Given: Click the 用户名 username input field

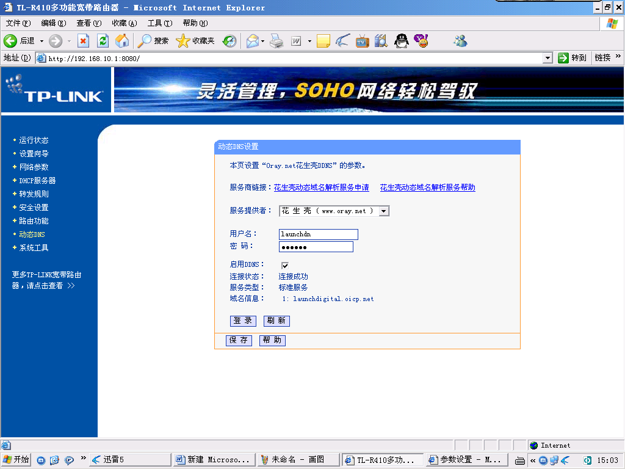Looking at the screenshot, I should pos(318,234).
